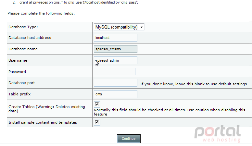Open the MySQL (compatibility) database type dropdown
Viewport: 252px width, 146px height.
119,27
